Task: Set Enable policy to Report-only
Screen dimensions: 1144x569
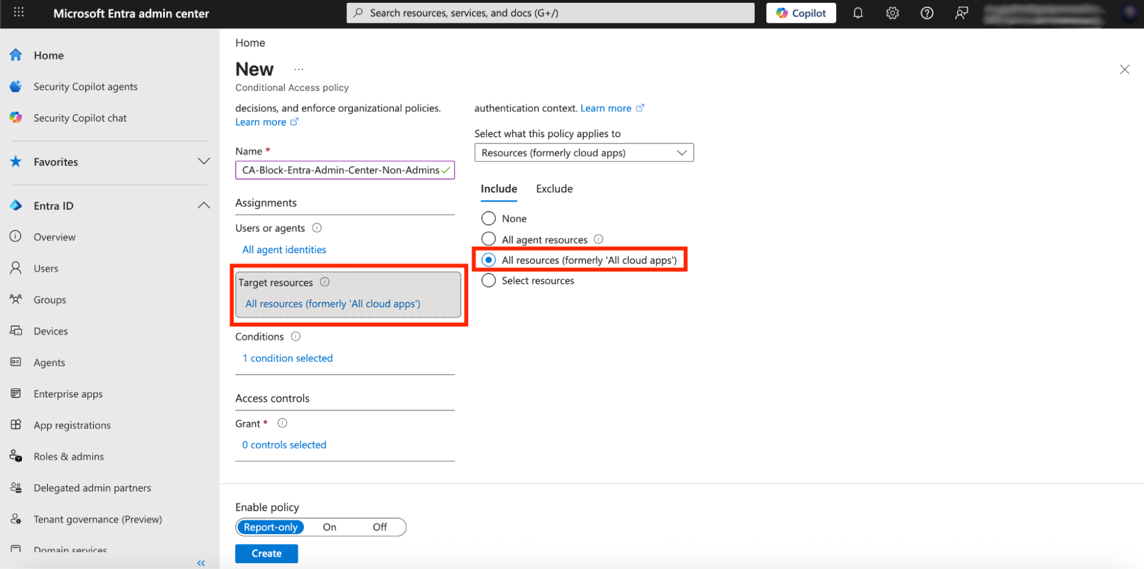Action: pos(271,527)
